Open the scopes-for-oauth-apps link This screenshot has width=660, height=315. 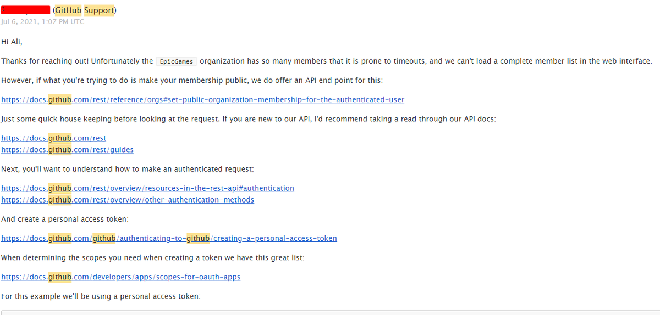coord(120,277)
